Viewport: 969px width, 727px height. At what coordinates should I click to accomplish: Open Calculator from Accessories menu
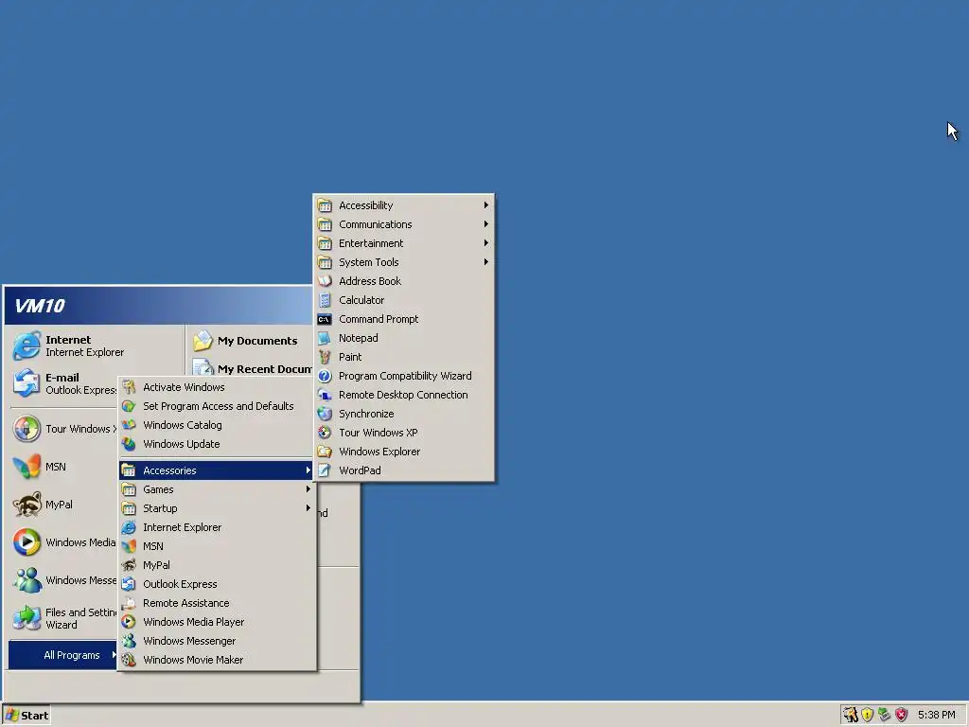(x=403, y=300)
